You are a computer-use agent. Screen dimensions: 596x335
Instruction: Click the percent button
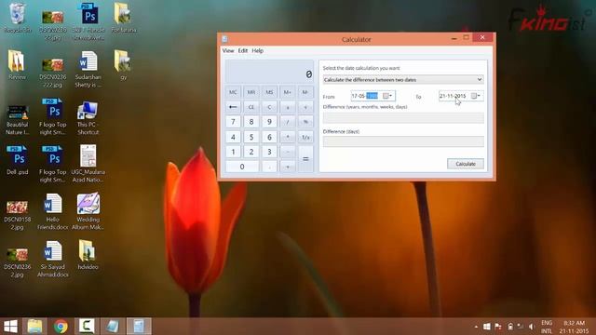(x=305, y=122)
